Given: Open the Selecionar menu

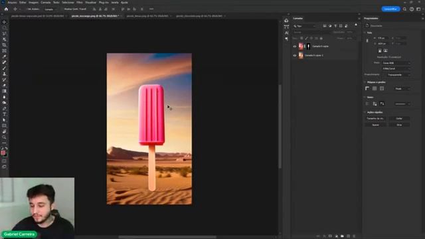Looking at the screenshot, I should [68, 3].
